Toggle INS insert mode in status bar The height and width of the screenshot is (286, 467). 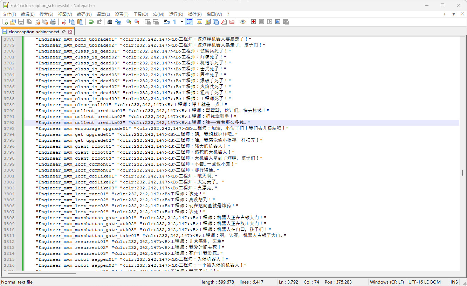click(454, 282)
